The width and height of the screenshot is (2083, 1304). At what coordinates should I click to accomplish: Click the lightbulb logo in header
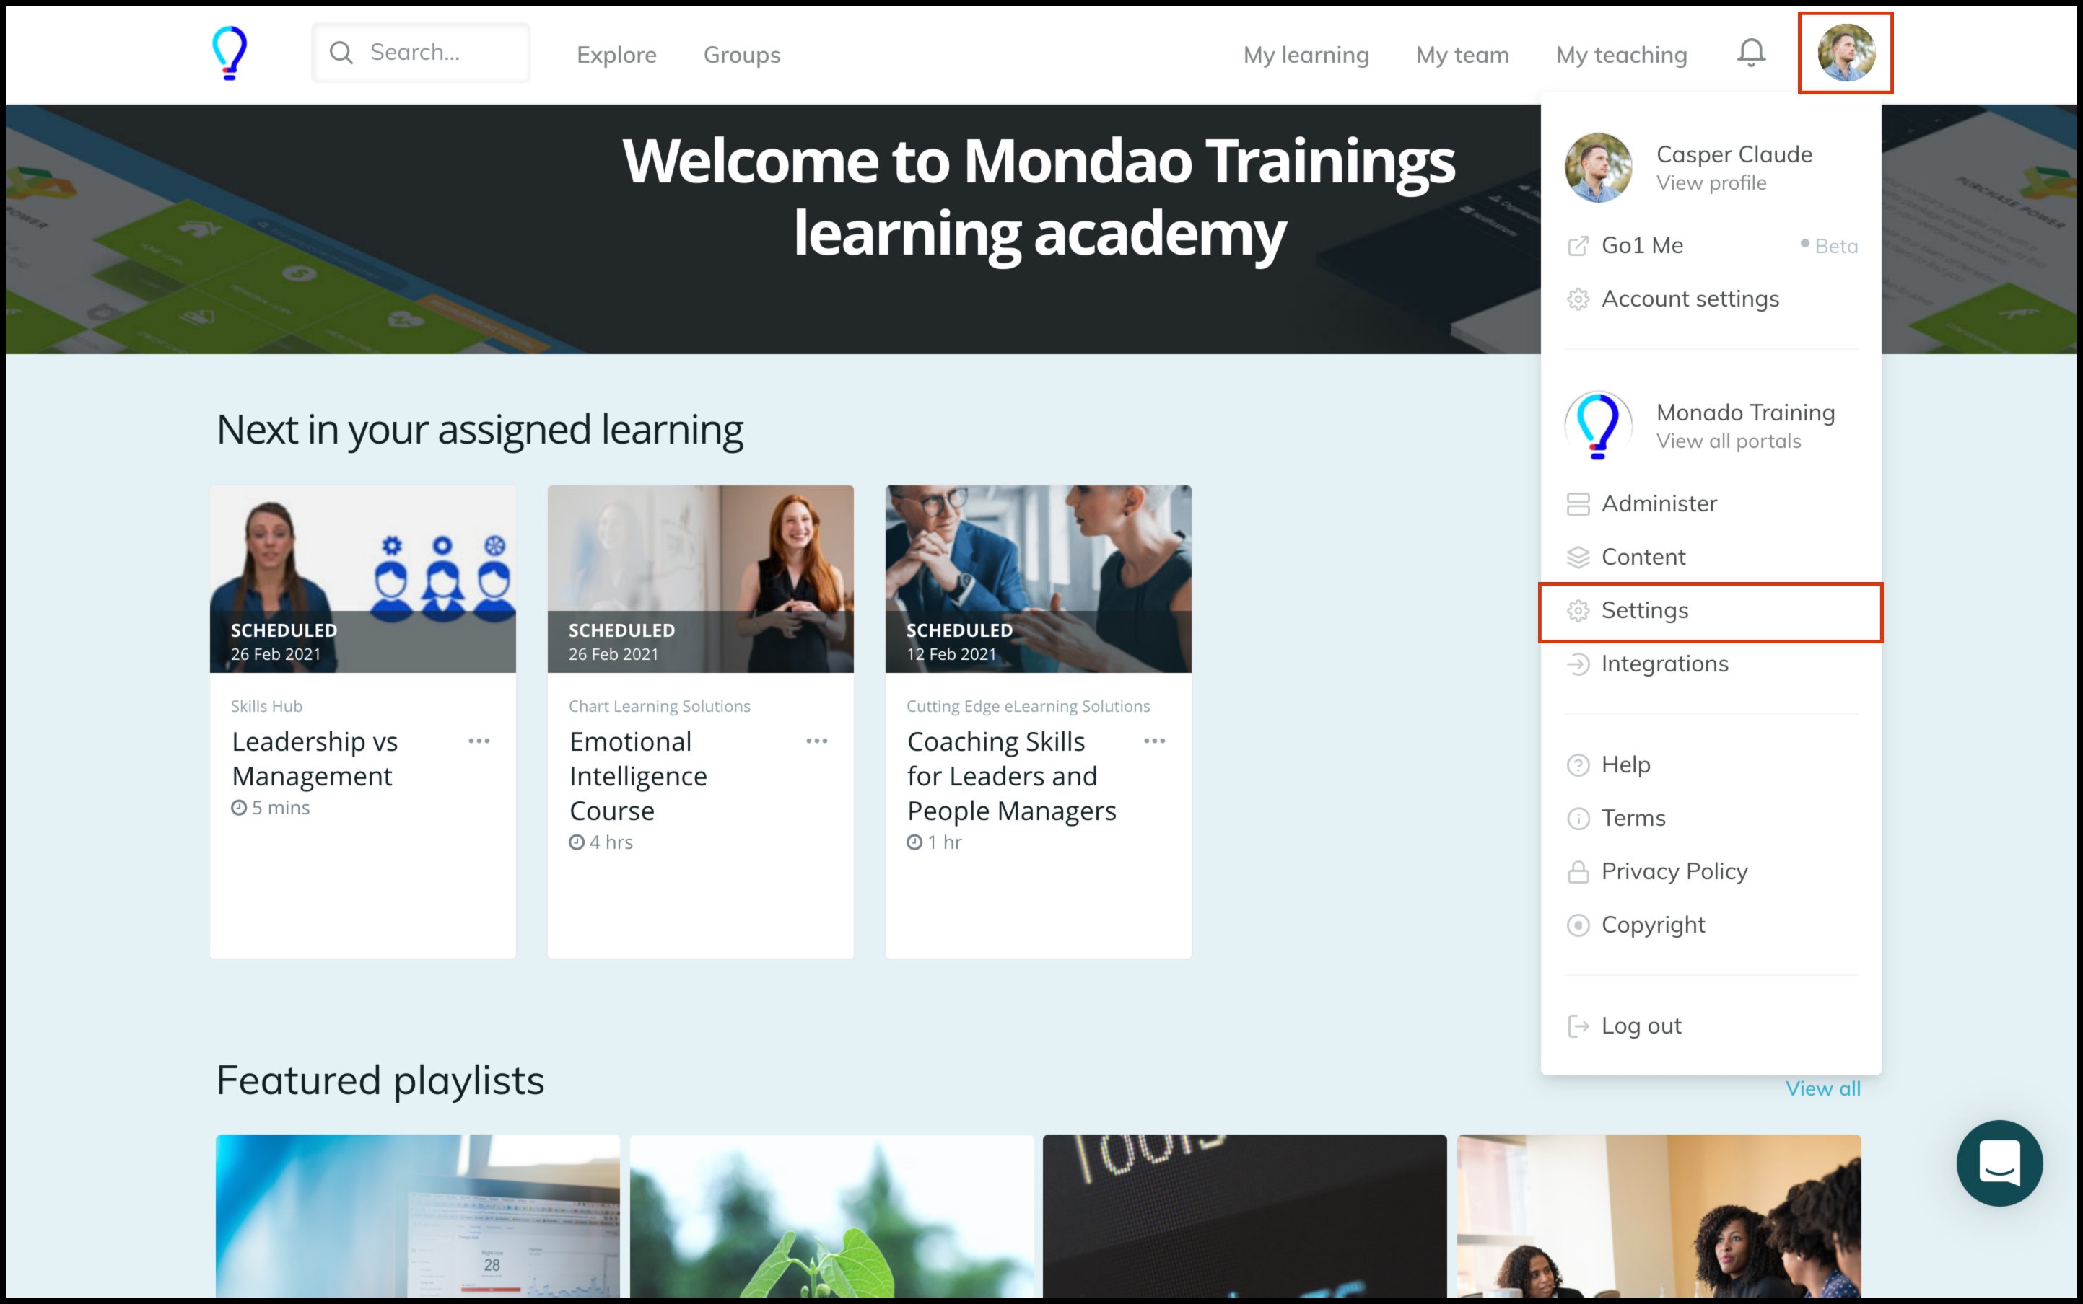(230, 53)
